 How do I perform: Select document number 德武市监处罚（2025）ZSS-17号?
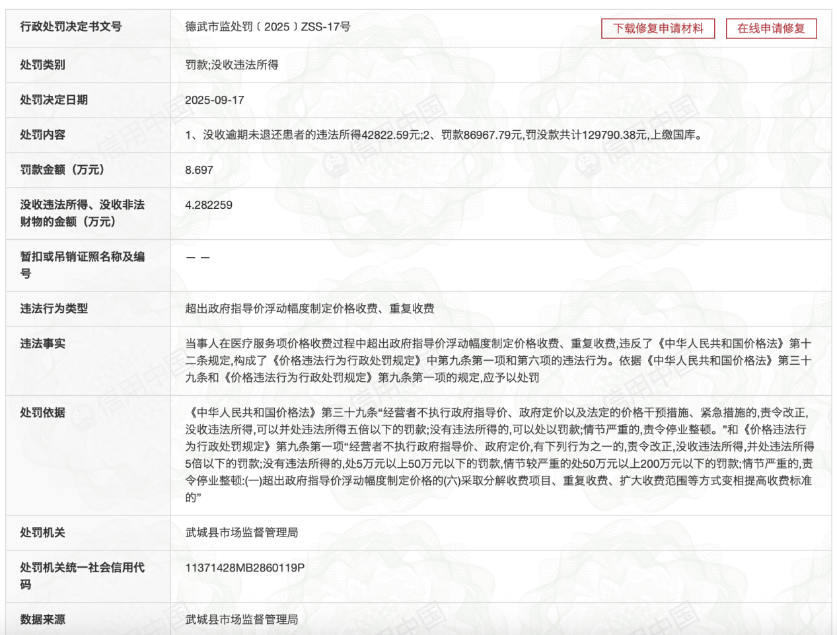[268, 26]
